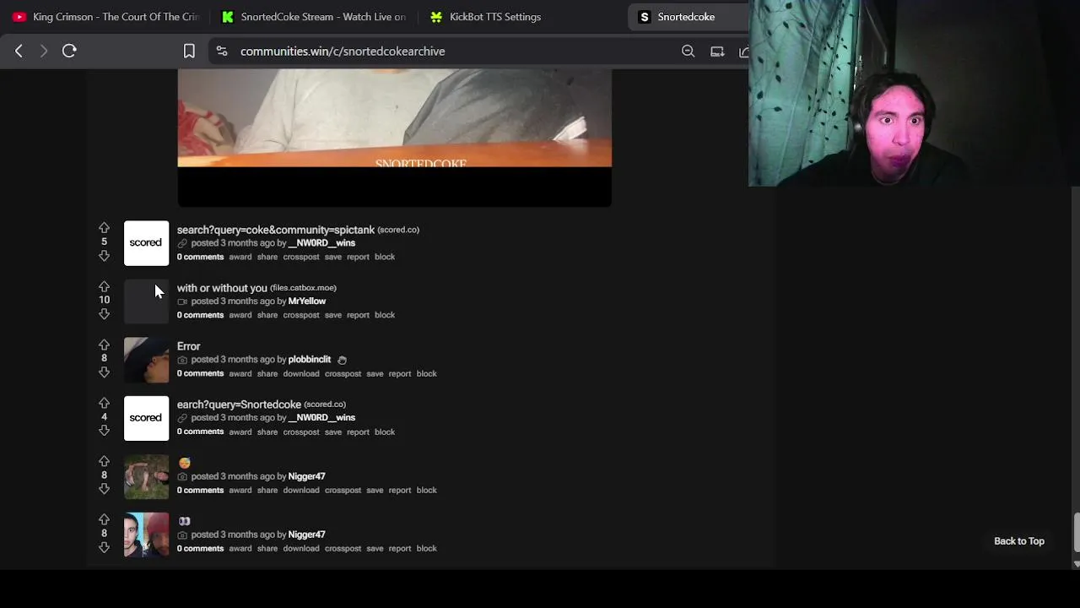Download the 'Error' post image
The width and height of the screenshot is (1080, 608).
coord(301,373)
